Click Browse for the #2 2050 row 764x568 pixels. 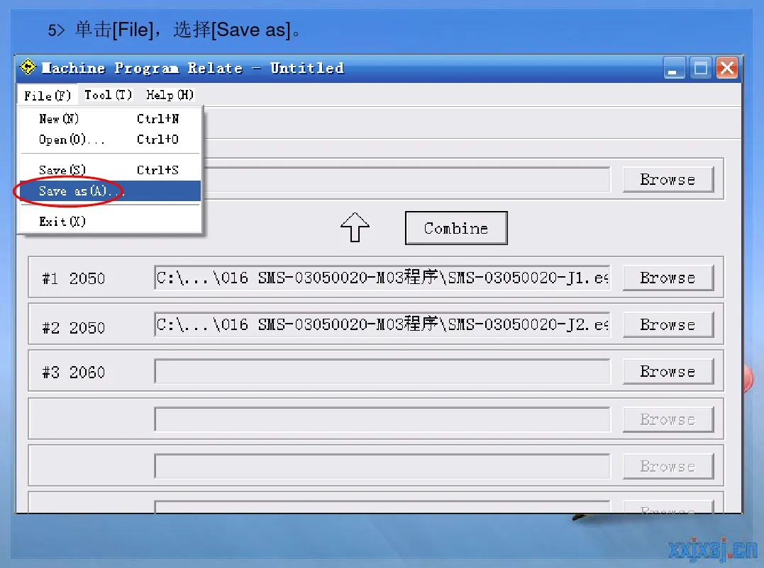pyautogui.click(x=668, y=324)
